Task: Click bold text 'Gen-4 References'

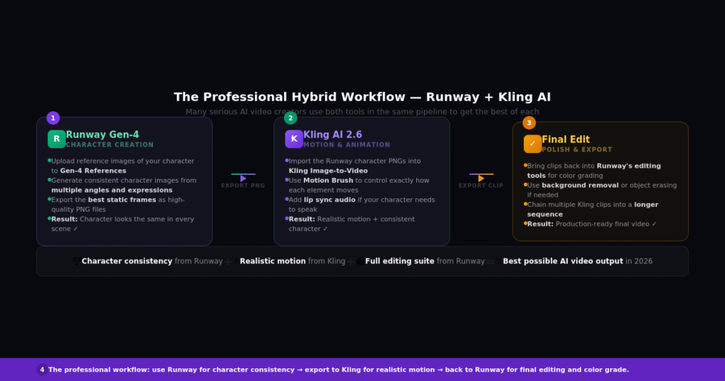Action: [x=93, y=171]
